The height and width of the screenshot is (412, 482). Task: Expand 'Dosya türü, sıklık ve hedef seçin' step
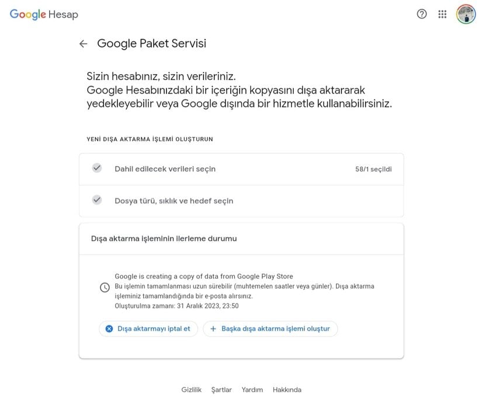(174, 201)
